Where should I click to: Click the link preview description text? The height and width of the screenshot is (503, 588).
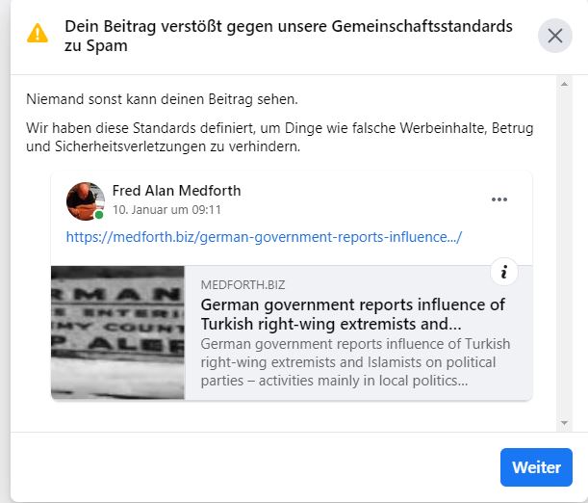tap(354, 362)
